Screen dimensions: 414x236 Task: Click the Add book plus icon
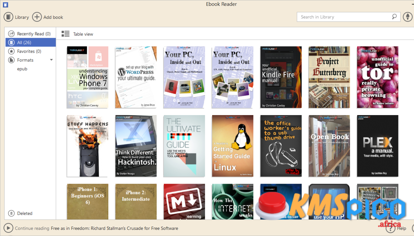[37, 17]
